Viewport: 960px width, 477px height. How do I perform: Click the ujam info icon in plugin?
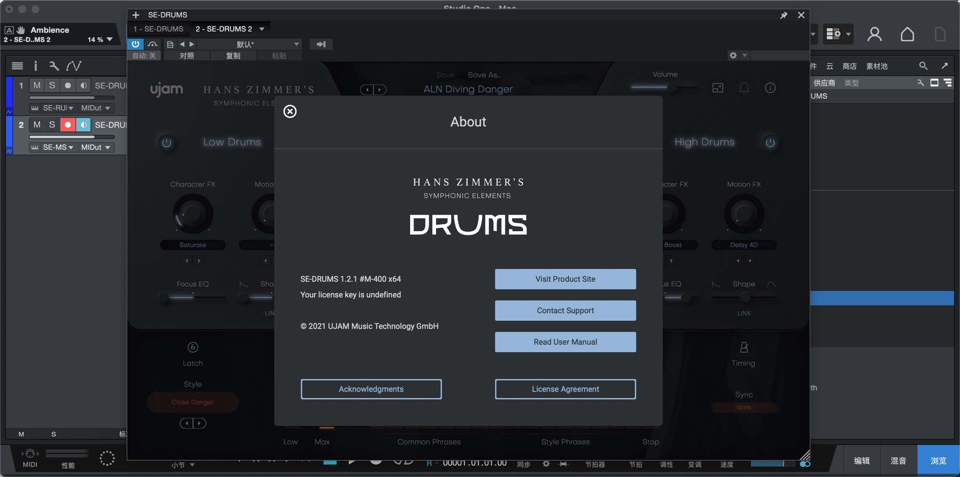pyautogui.click(x=770, y=88)
